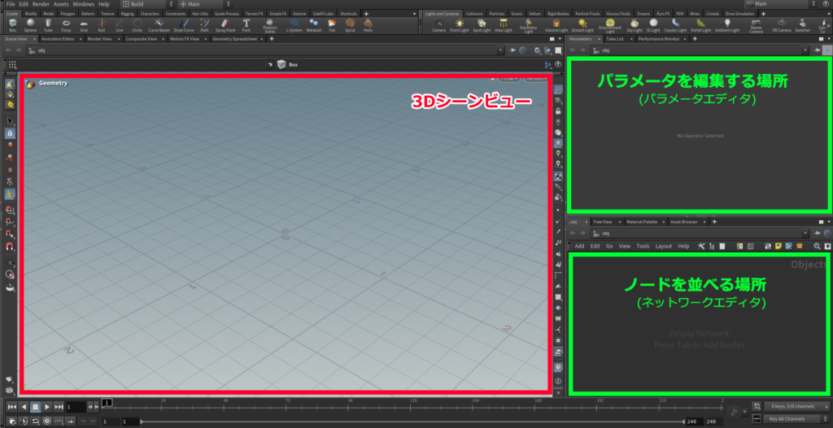
Task: Open the Layout menu in network editor
Action: tap(663, 245)
